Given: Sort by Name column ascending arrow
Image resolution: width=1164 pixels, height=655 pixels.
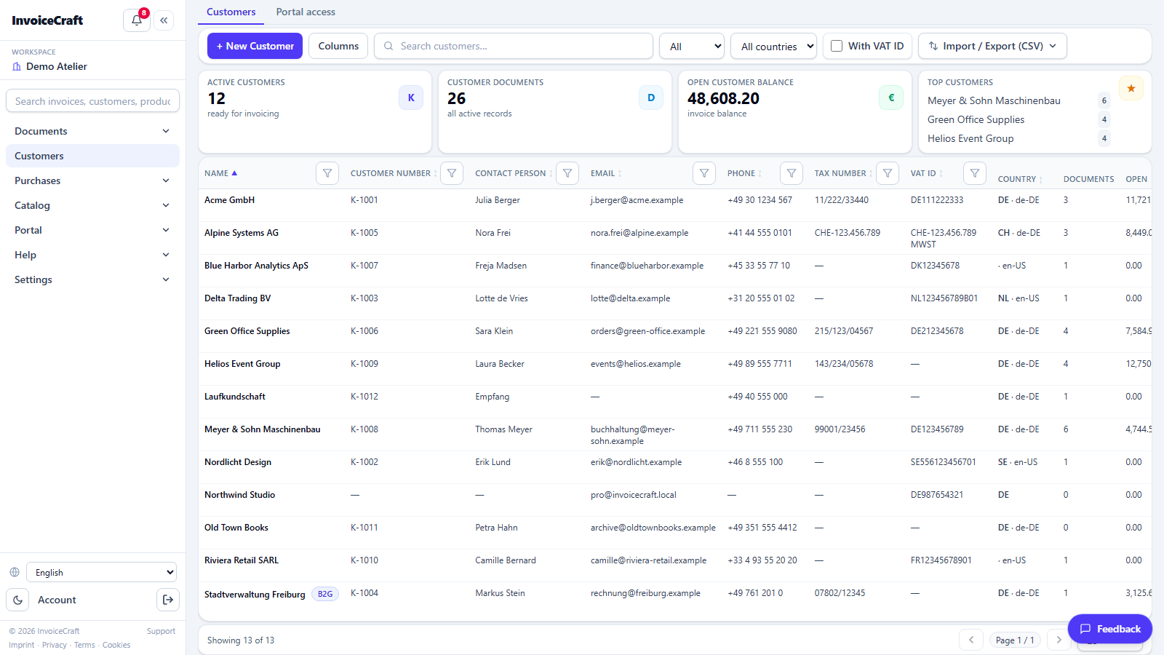Looking at the screenshot, I should click(x=234, y=173).
